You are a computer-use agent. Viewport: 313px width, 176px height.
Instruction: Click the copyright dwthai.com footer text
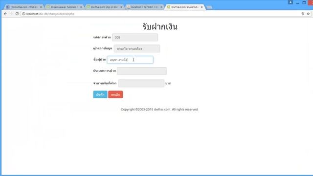tap(159, 110)
